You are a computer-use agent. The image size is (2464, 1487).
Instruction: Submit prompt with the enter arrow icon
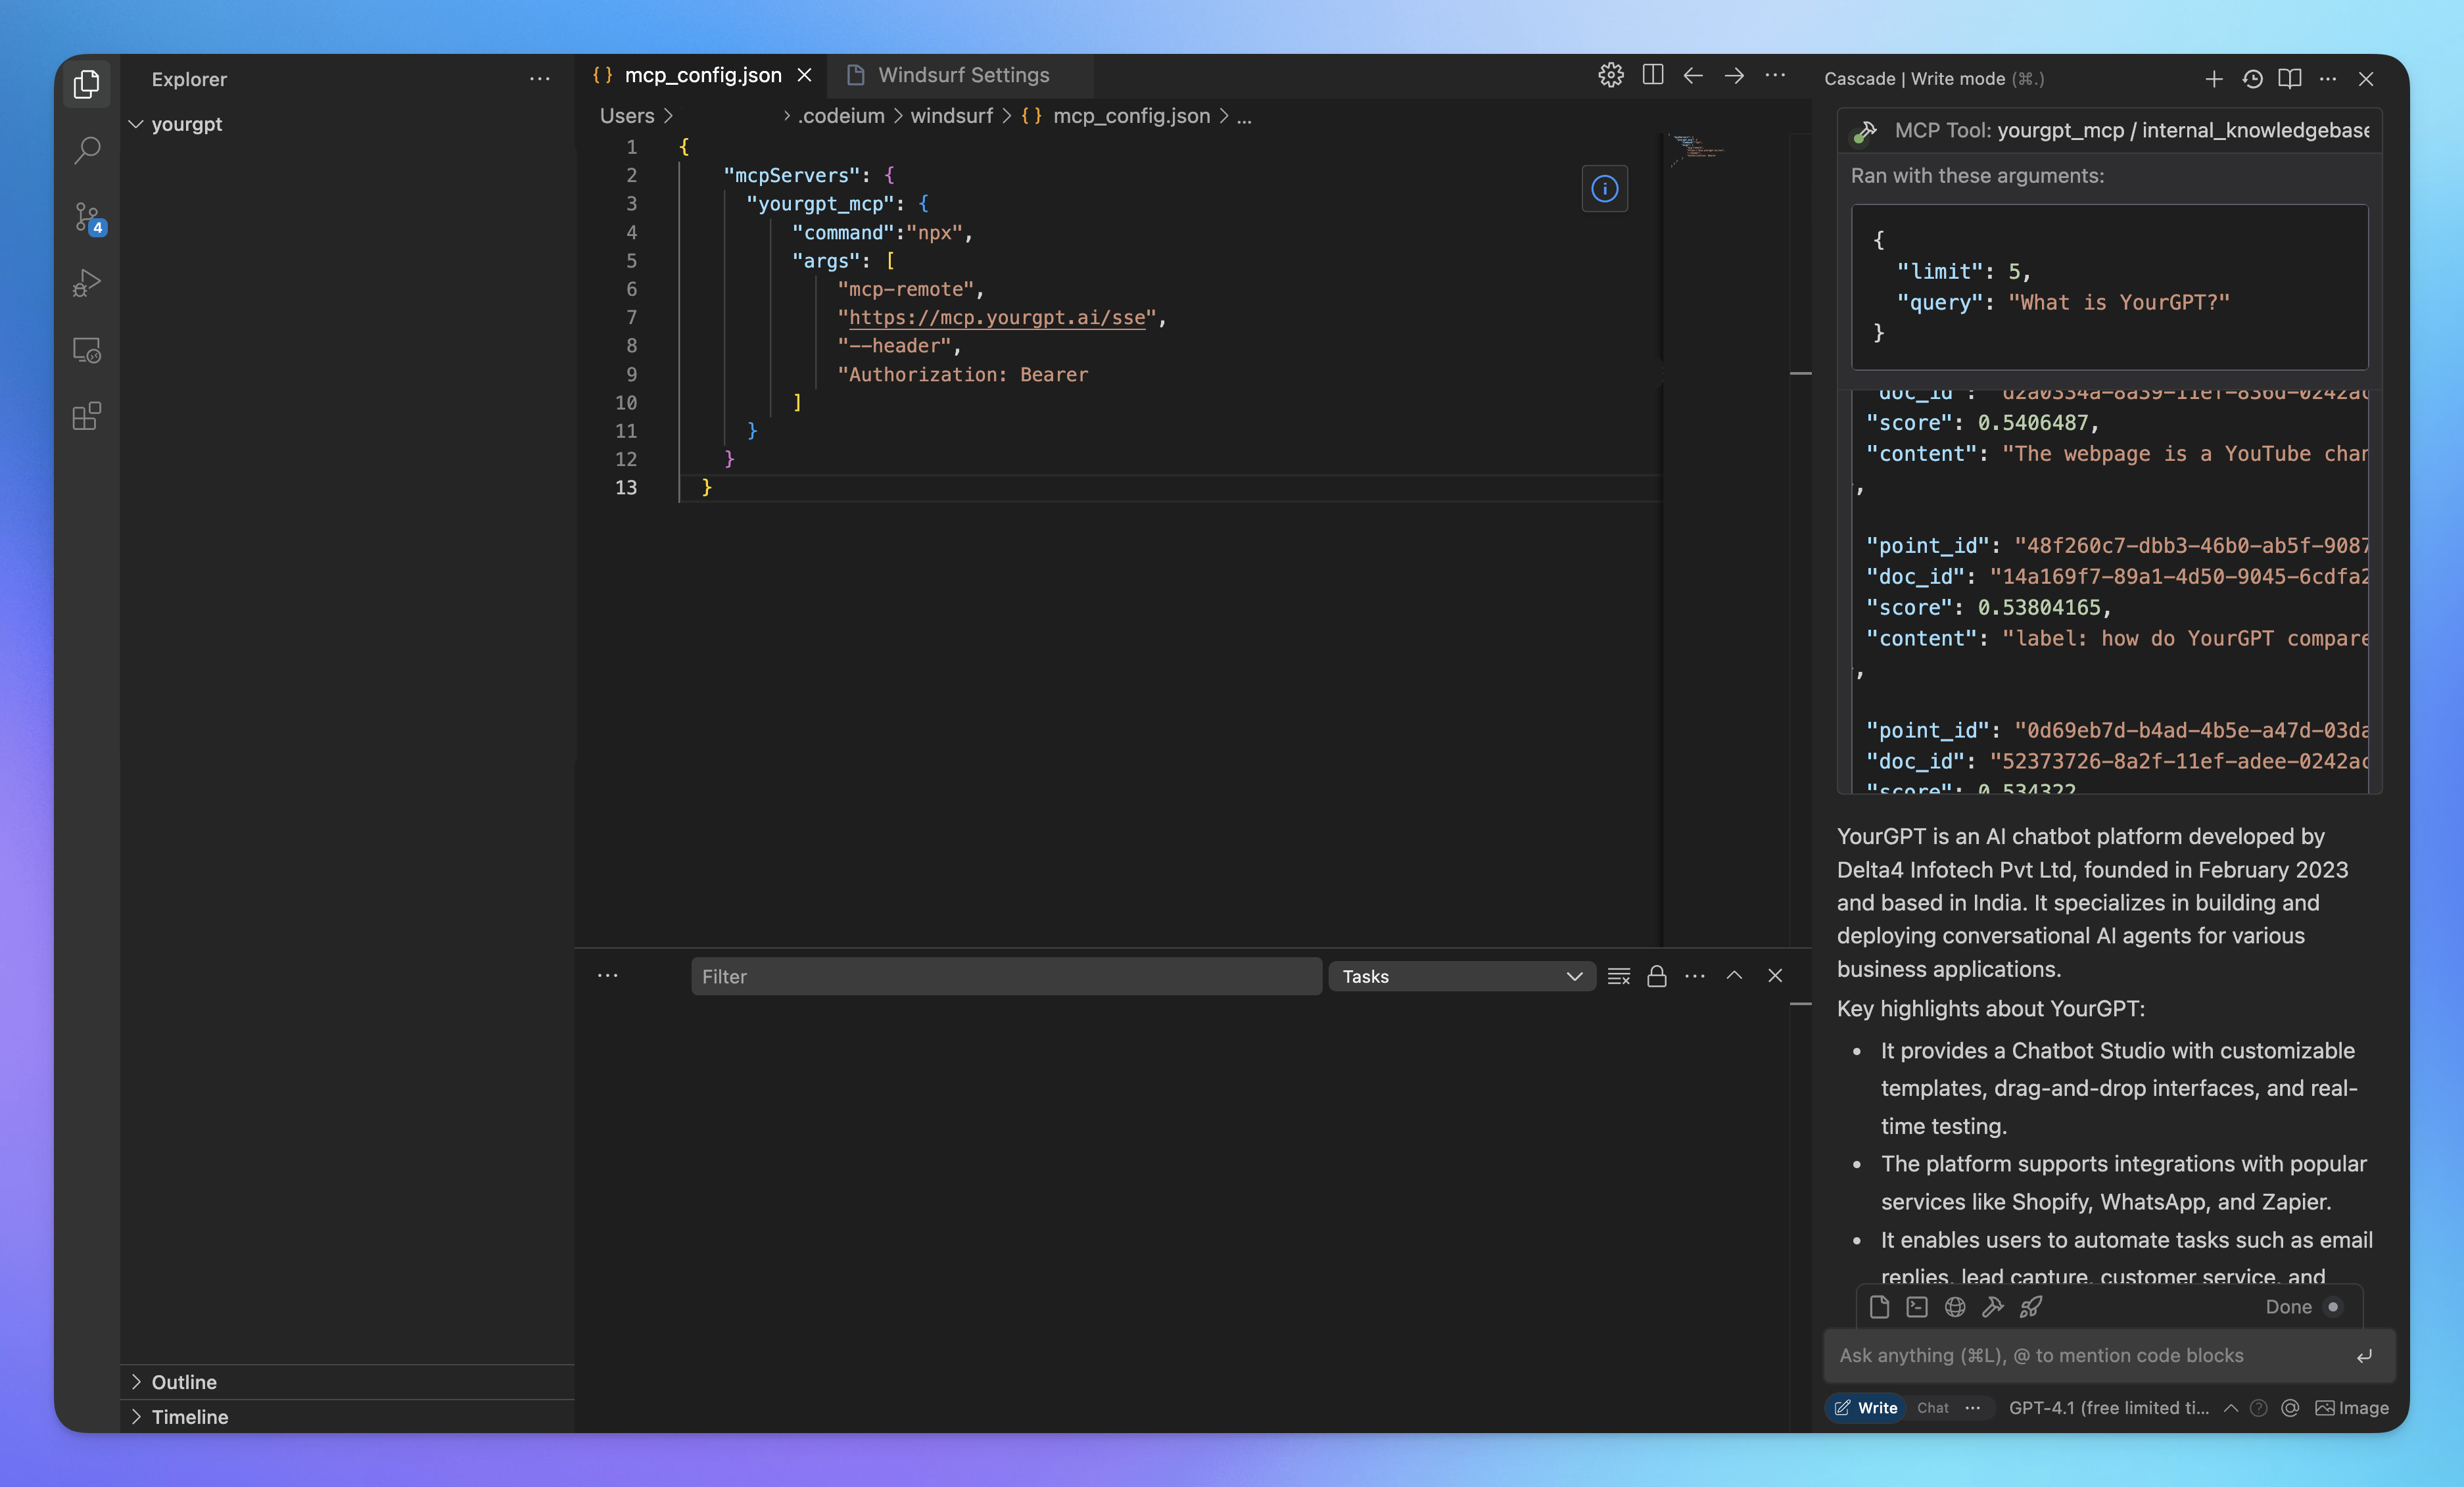pos(2364,1356)
